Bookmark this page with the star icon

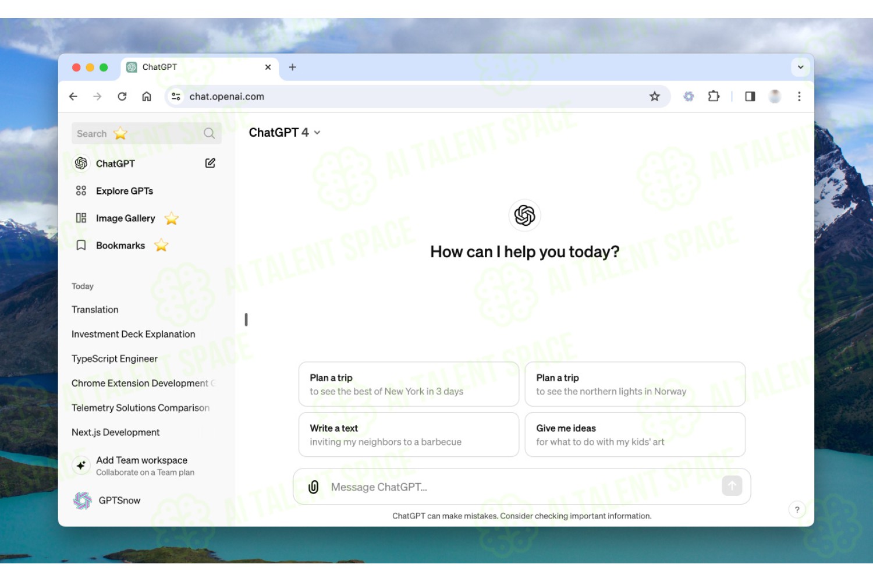(655, 97)
